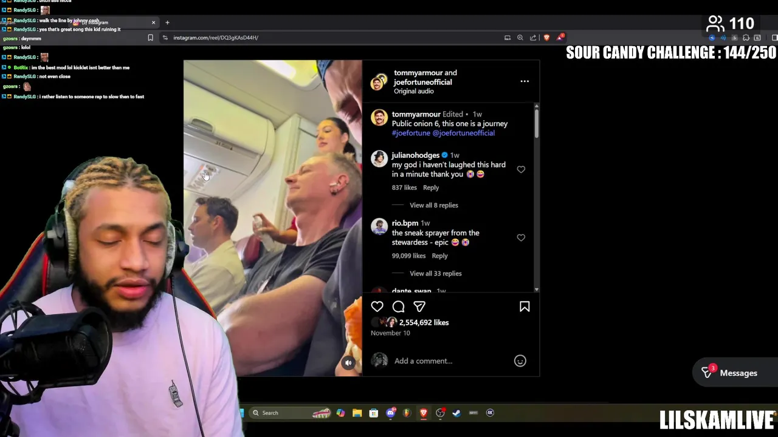Open joefortuneofficial profile from header
This screenshot has width=778, height=437.
coord(422,82)
